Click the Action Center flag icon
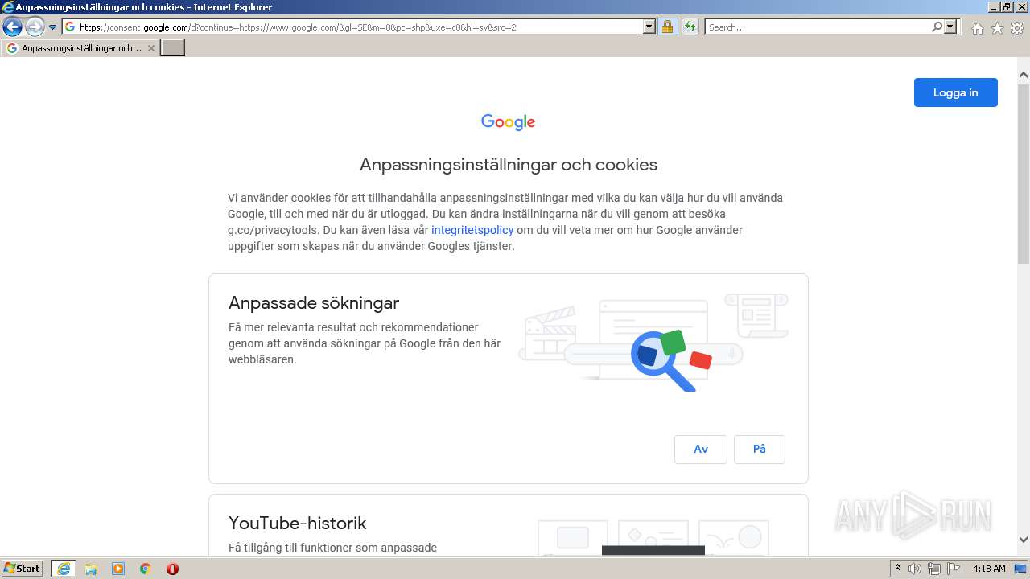 954,569
